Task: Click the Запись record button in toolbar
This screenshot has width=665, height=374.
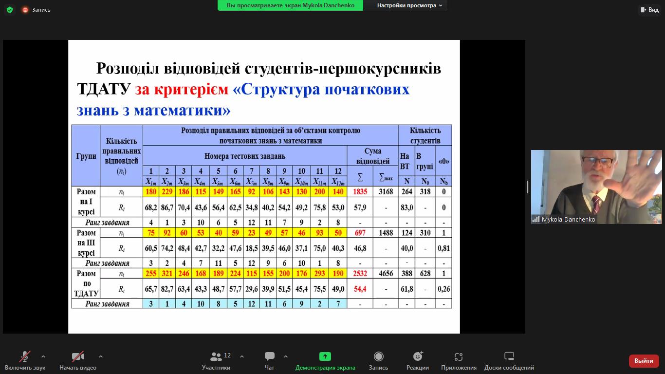Action: click(x=378, y=360)
